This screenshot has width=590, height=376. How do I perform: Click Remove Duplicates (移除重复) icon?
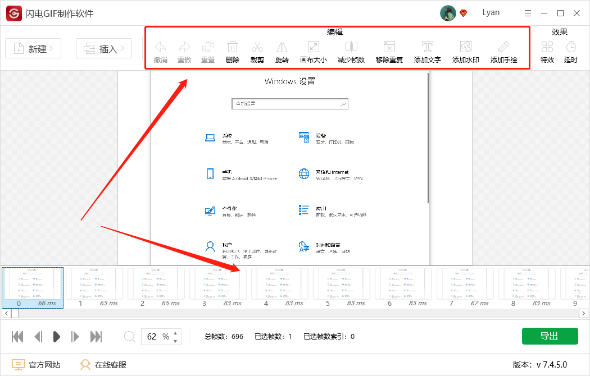pos(389,47)
